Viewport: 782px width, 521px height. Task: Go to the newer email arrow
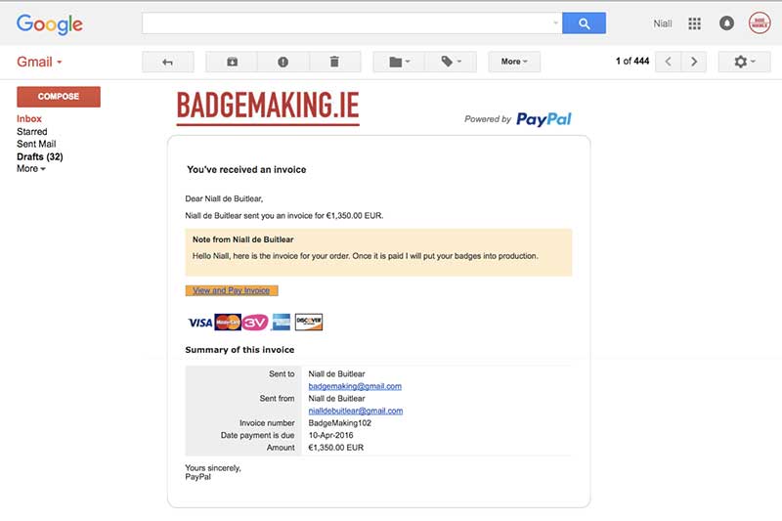[x=668, y=62]
